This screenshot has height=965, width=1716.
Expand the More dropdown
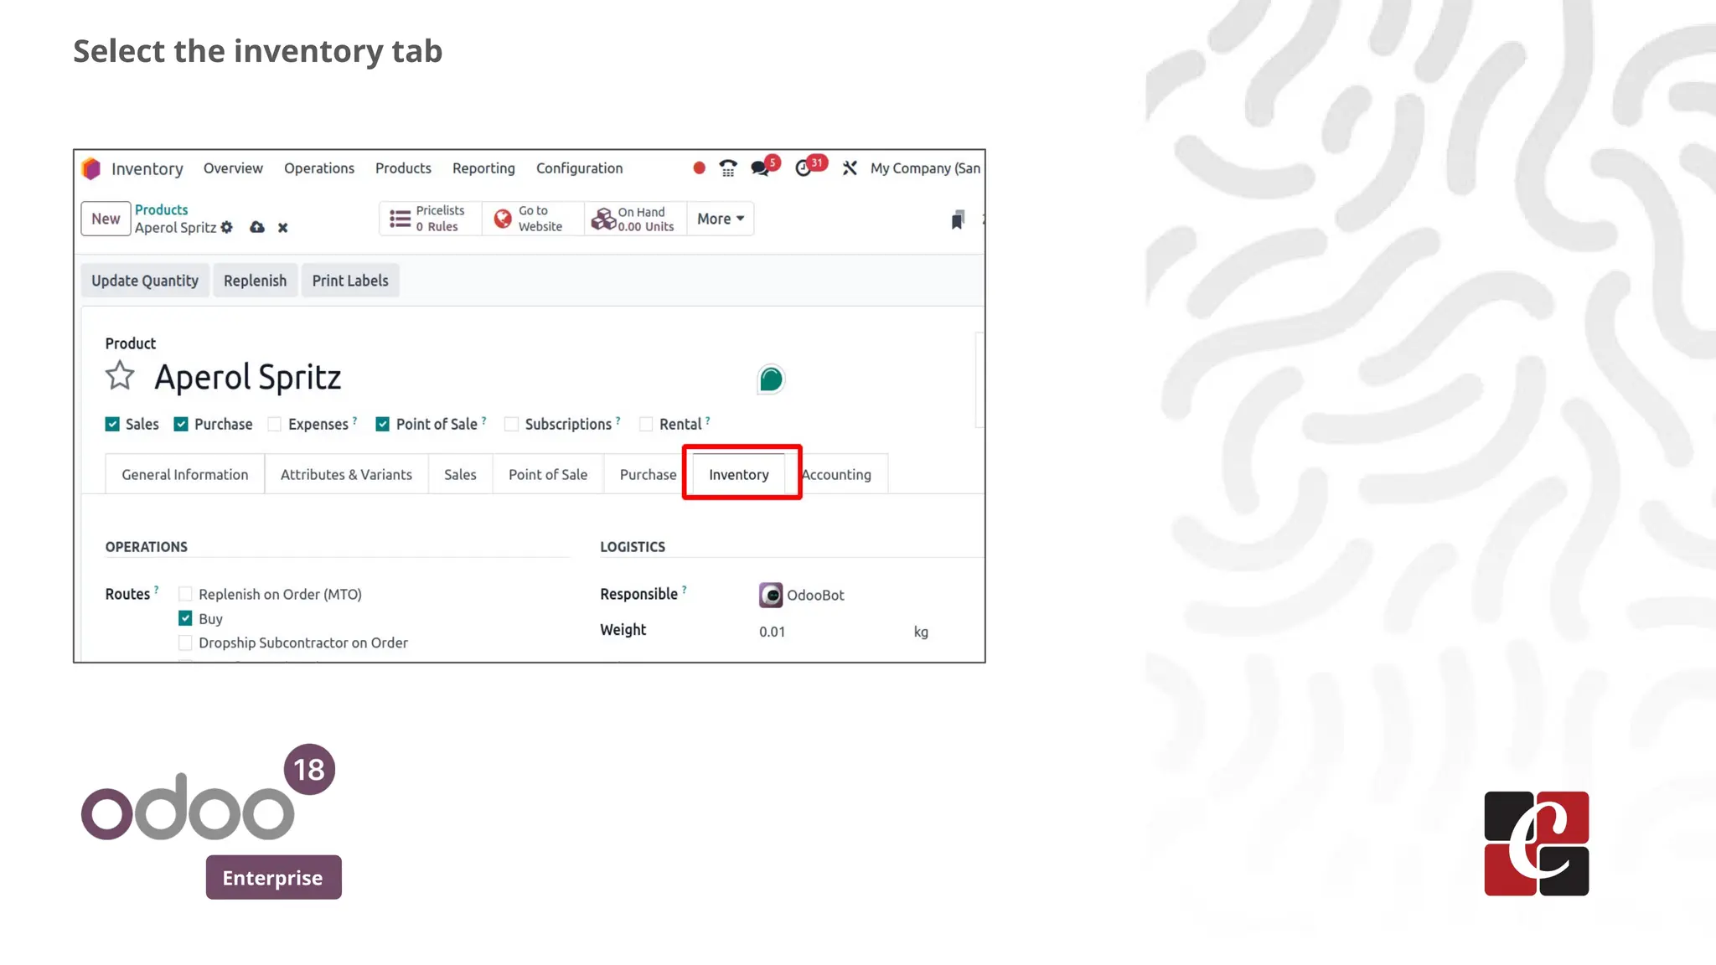coord(721,219)
